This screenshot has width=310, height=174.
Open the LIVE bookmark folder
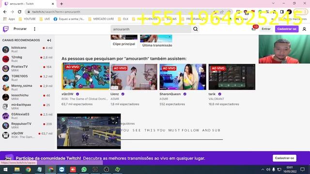[45, 19]
